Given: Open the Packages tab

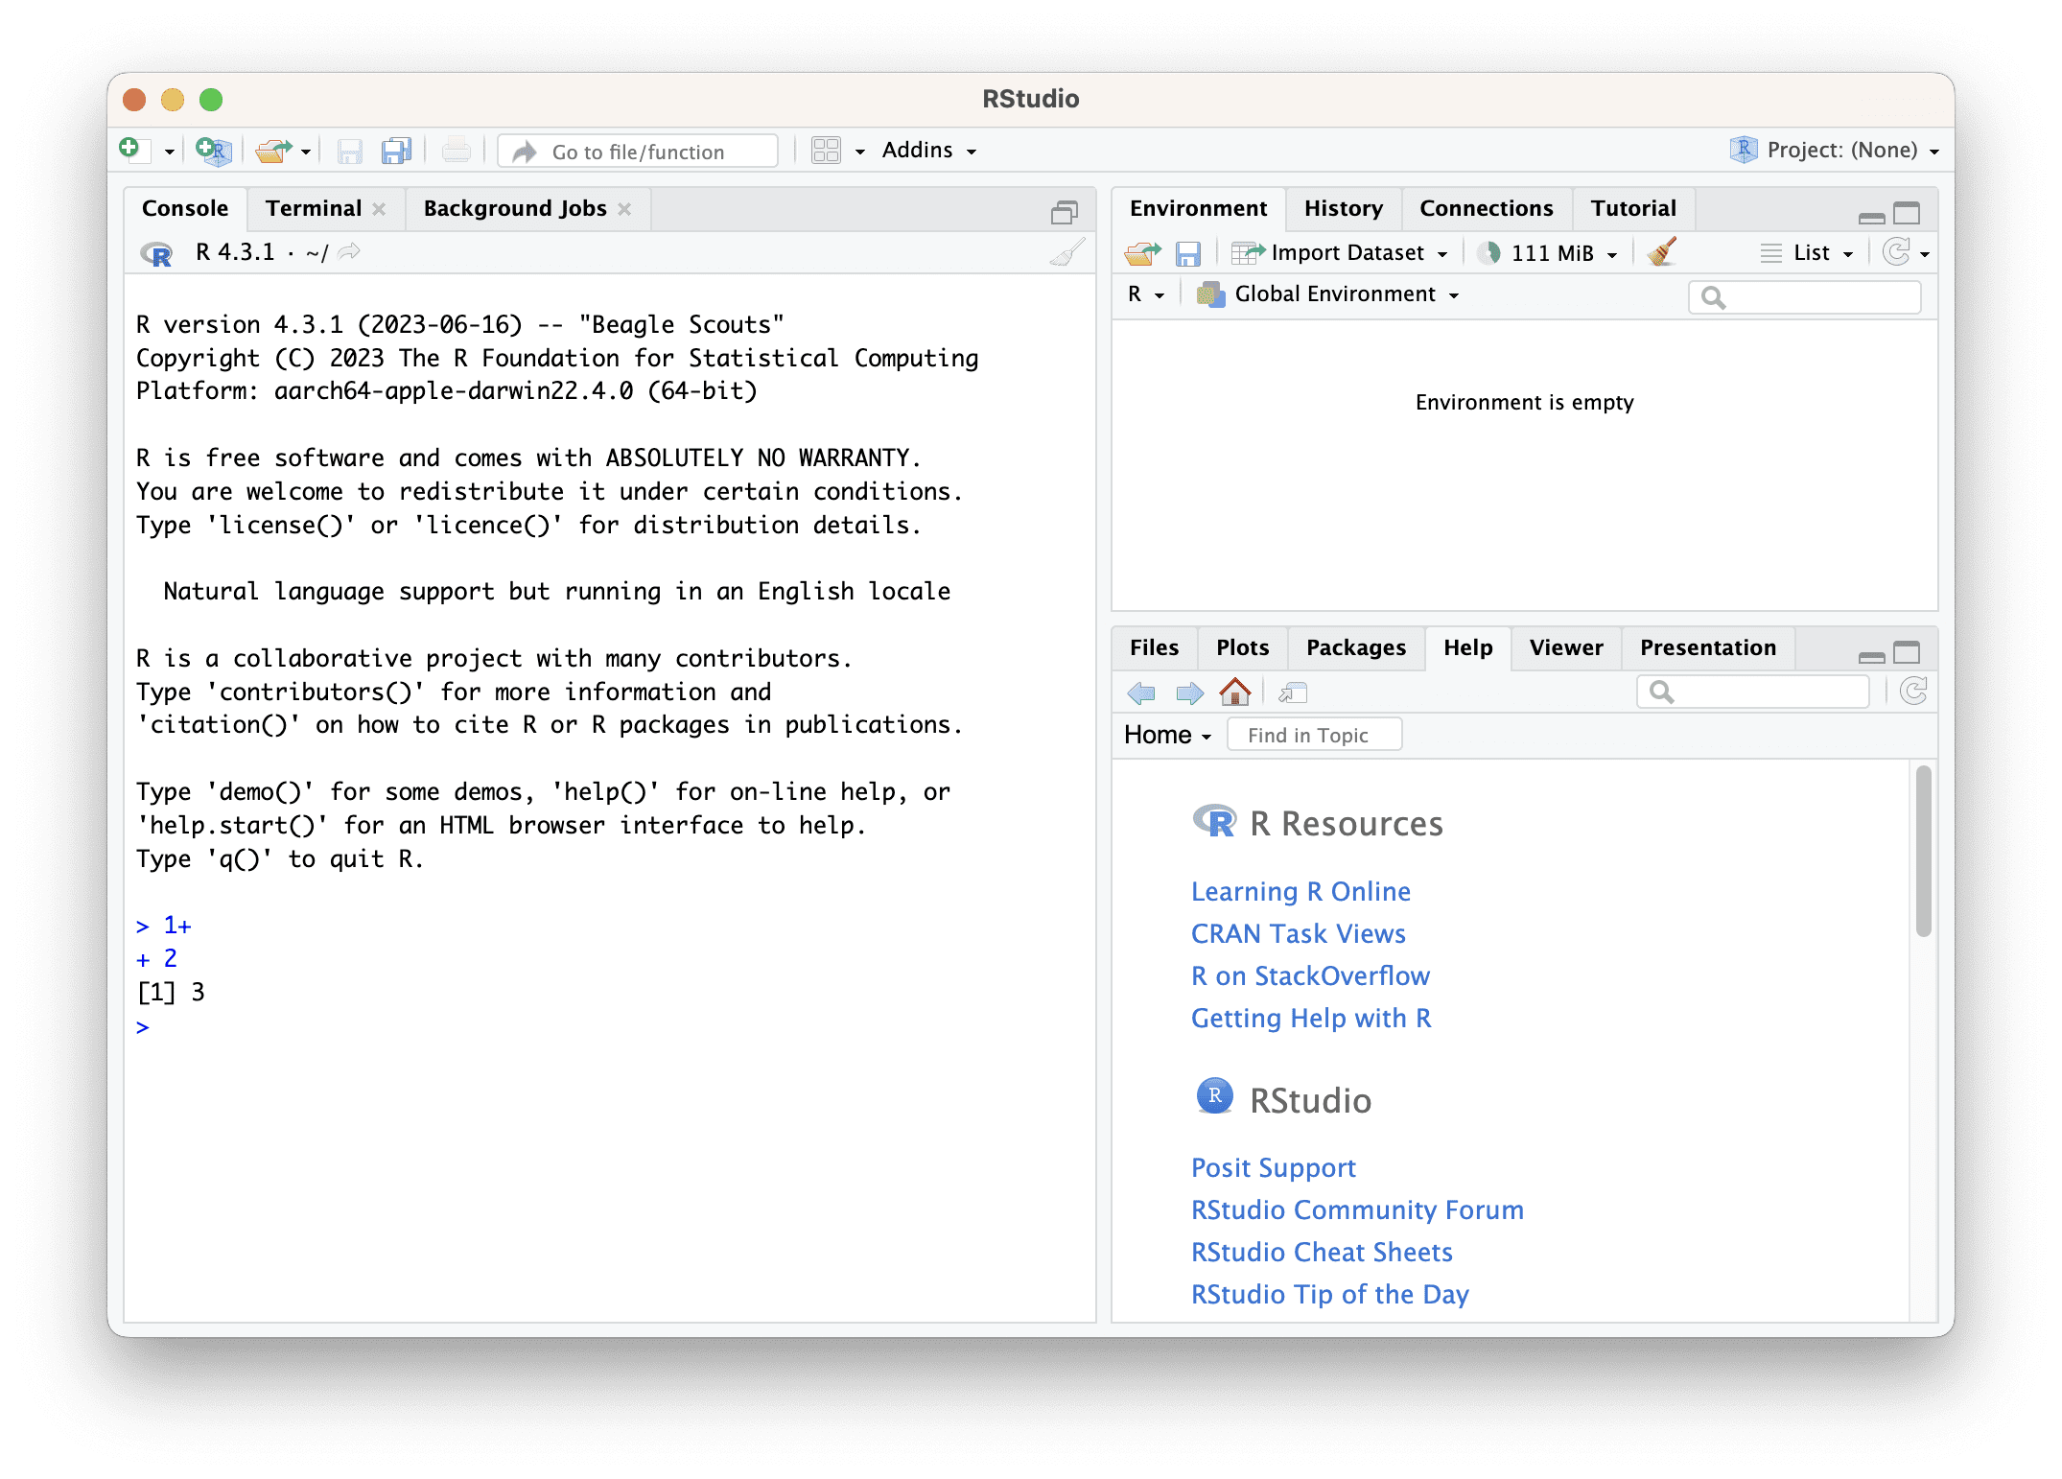Looking at the screenshot, I should (x=1355, y=648).
